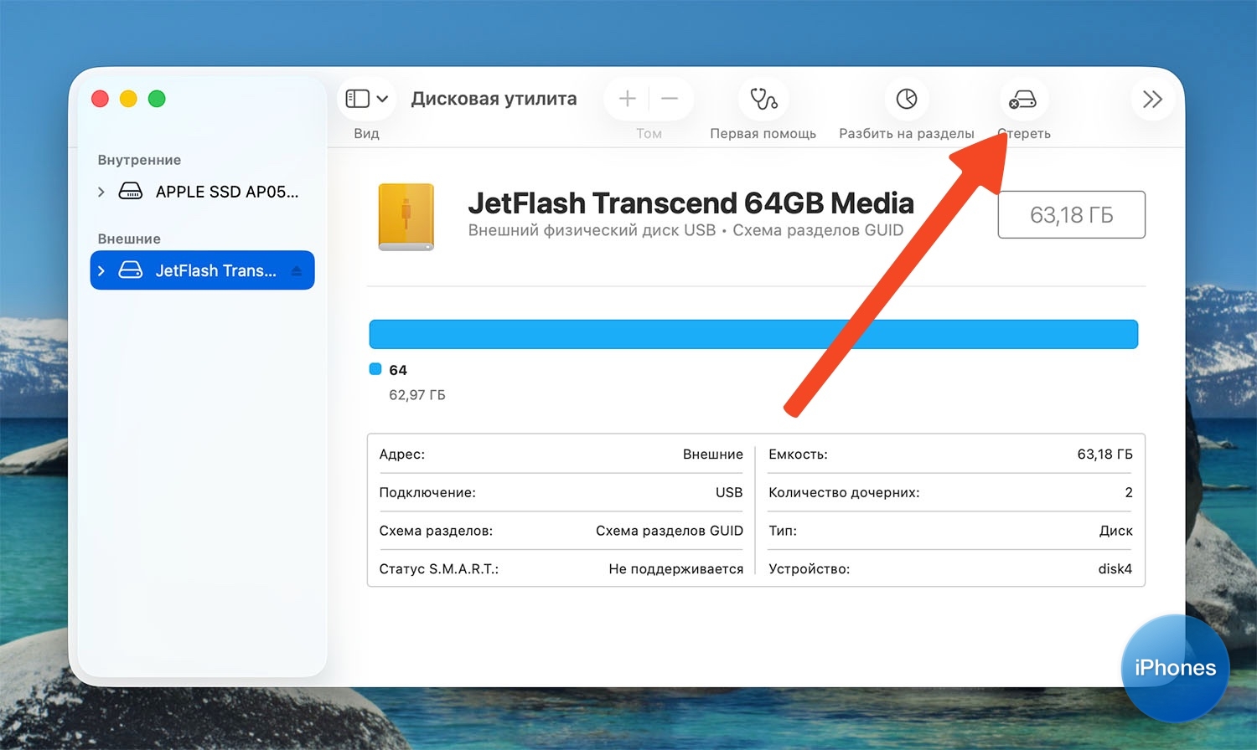The image size is (1257, 750).
Task: Click the 62,97 ГБ volume size text
Action: [x=417, y=395]
